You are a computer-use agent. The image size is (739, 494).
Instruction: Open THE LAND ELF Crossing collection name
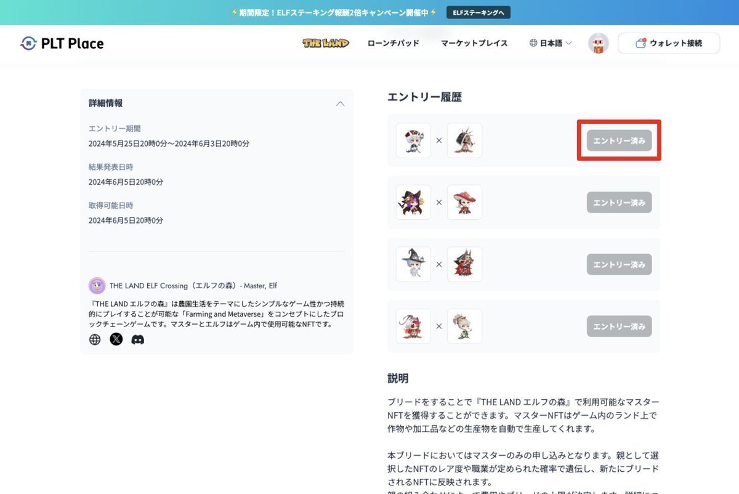click(x=193, y=286)
